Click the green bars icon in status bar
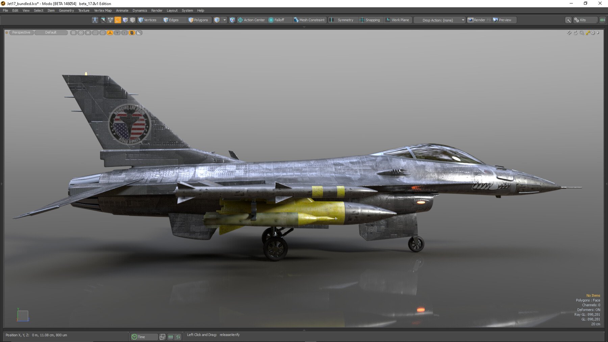This screenshot has height=342, width=608. [171, 337]
